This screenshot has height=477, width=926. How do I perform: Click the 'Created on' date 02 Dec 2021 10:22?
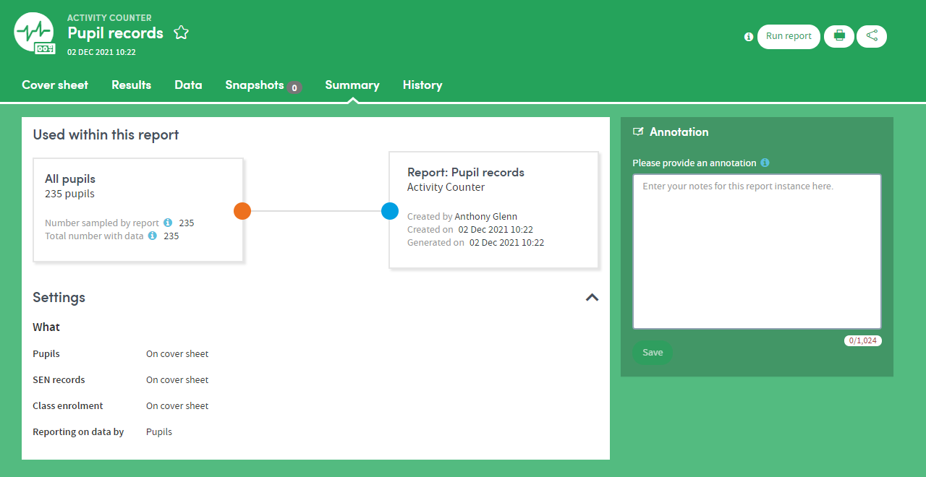pos(496,229)
